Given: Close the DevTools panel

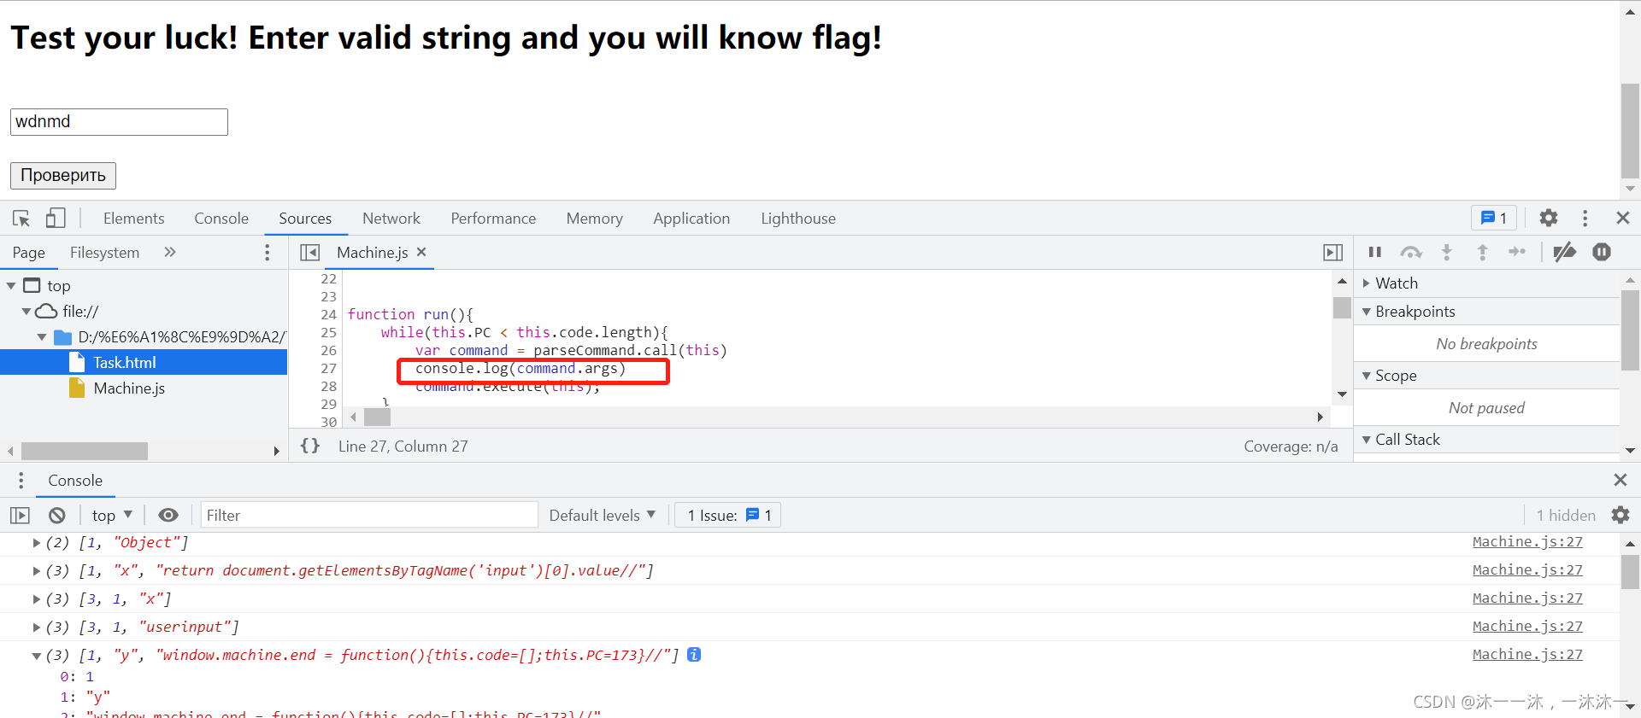Looking at the screenshot, I should (x=1622, y=218).
